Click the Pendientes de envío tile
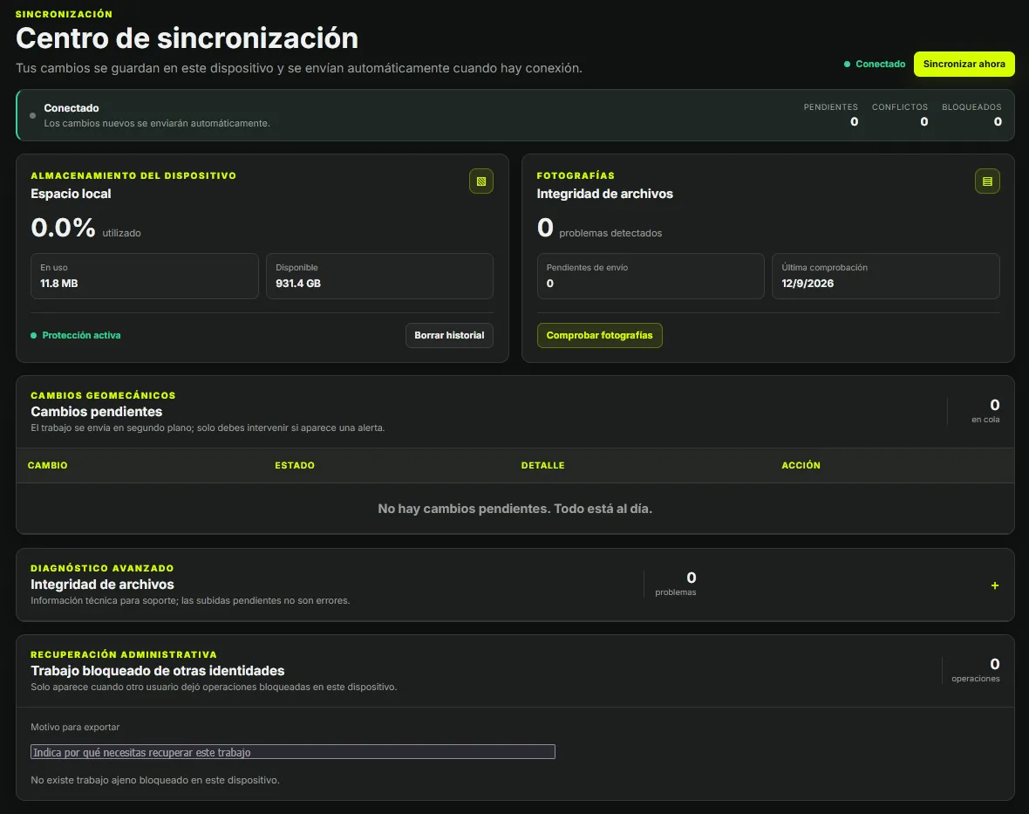The width and height of the screenshot is (1029, 814). [x=651, y=276]
